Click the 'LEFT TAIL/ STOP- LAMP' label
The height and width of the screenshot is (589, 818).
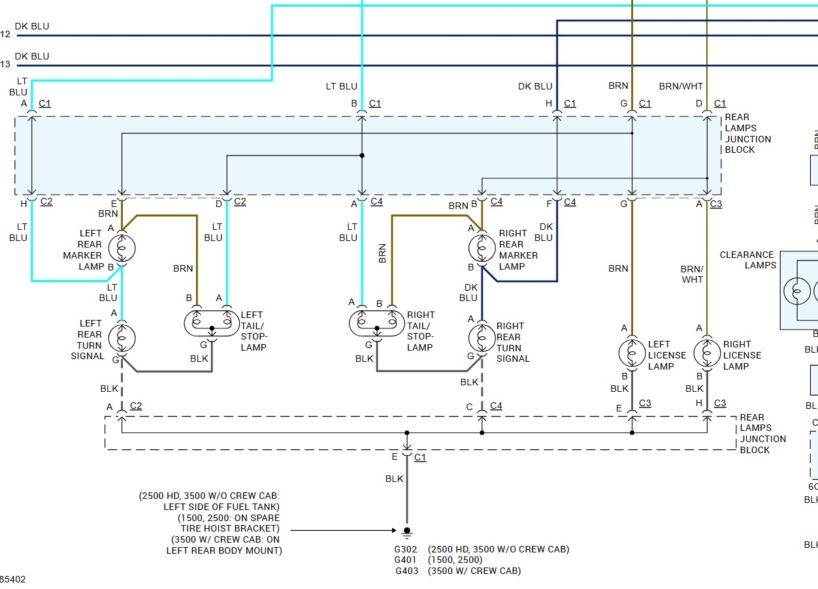[254, 331]
